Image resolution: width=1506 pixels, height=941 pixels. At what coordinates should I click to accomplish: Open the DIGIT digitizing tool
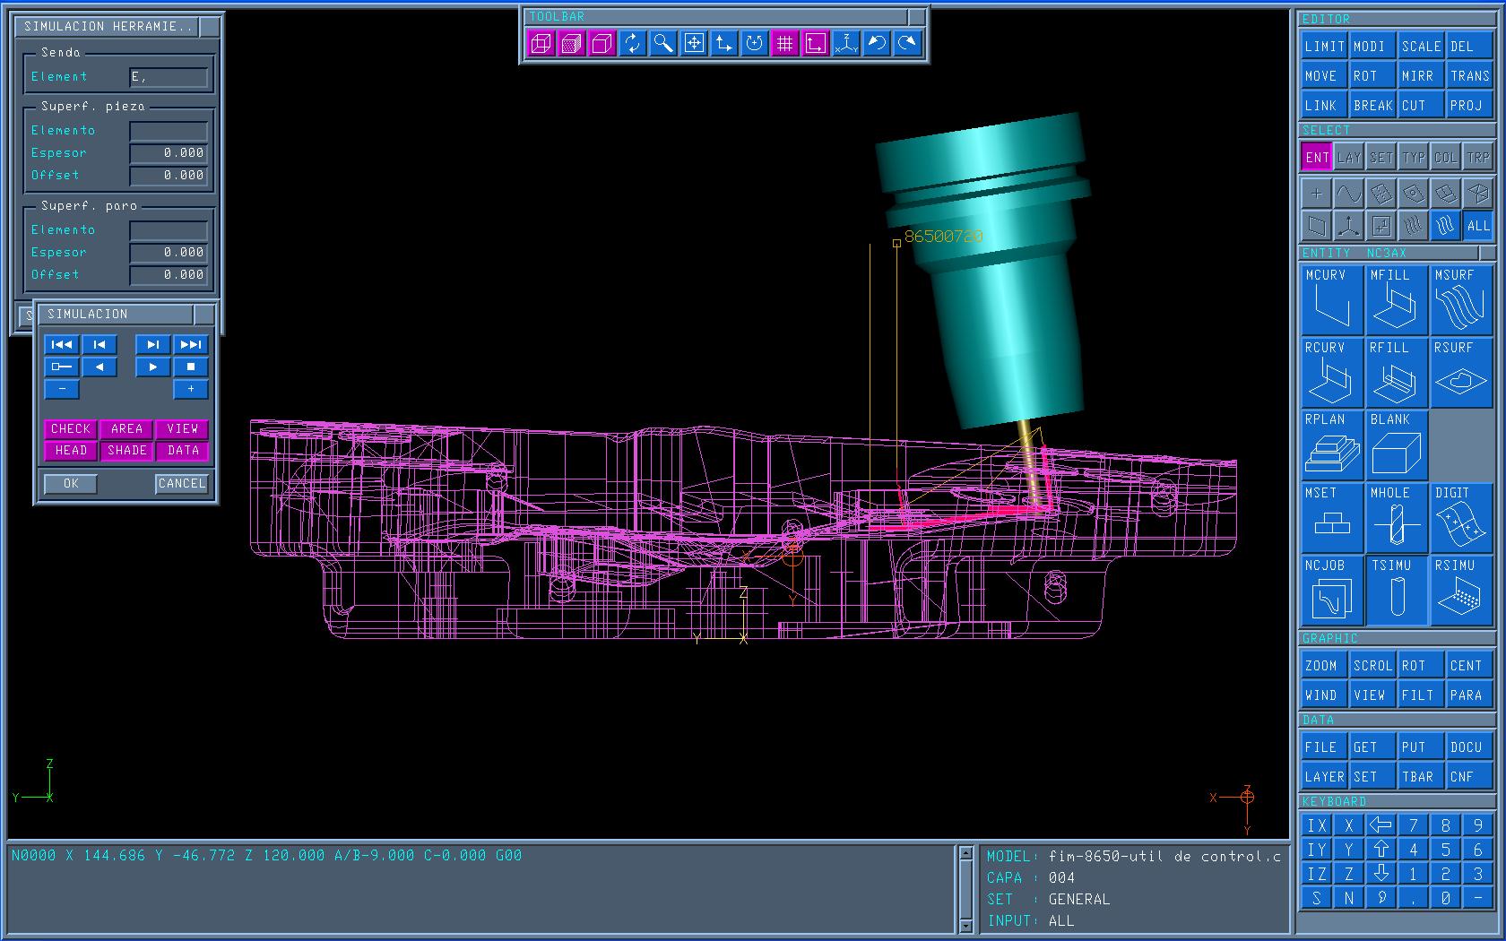(1461, 518)
